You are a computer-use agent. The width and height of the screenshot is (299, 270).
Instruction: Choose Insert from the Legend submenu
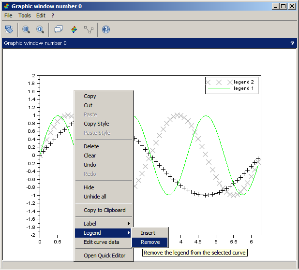point(148,233)
